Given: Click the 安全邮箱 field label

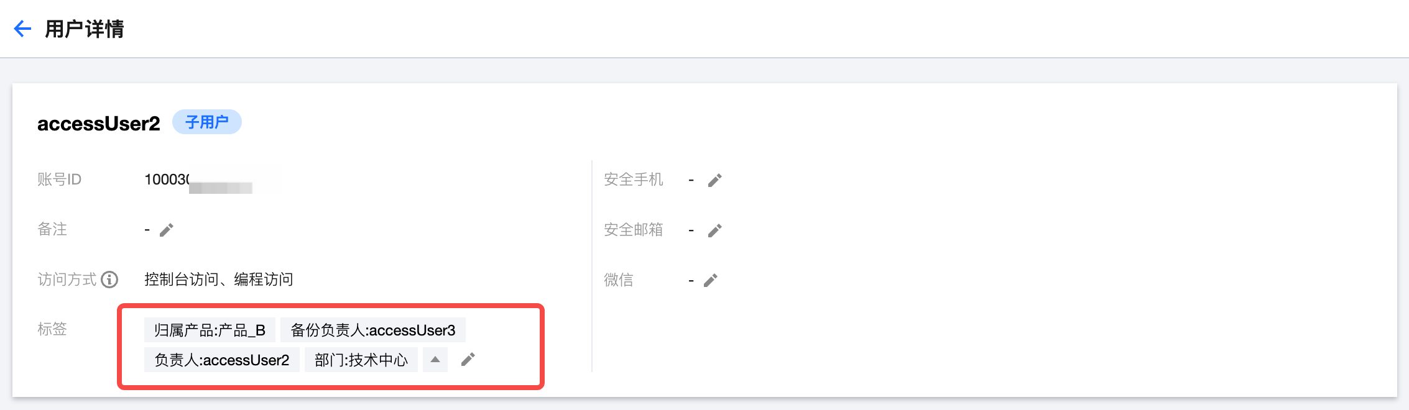Looking at the screenshot, I should [633, 230].
